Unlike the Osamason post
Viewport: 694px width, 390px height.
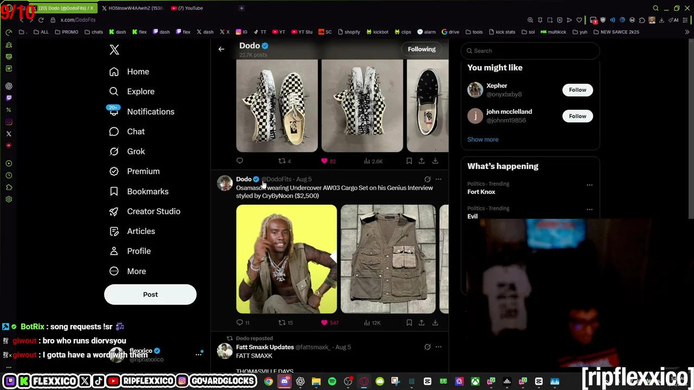pyautogui.click(x=329, y=323)
